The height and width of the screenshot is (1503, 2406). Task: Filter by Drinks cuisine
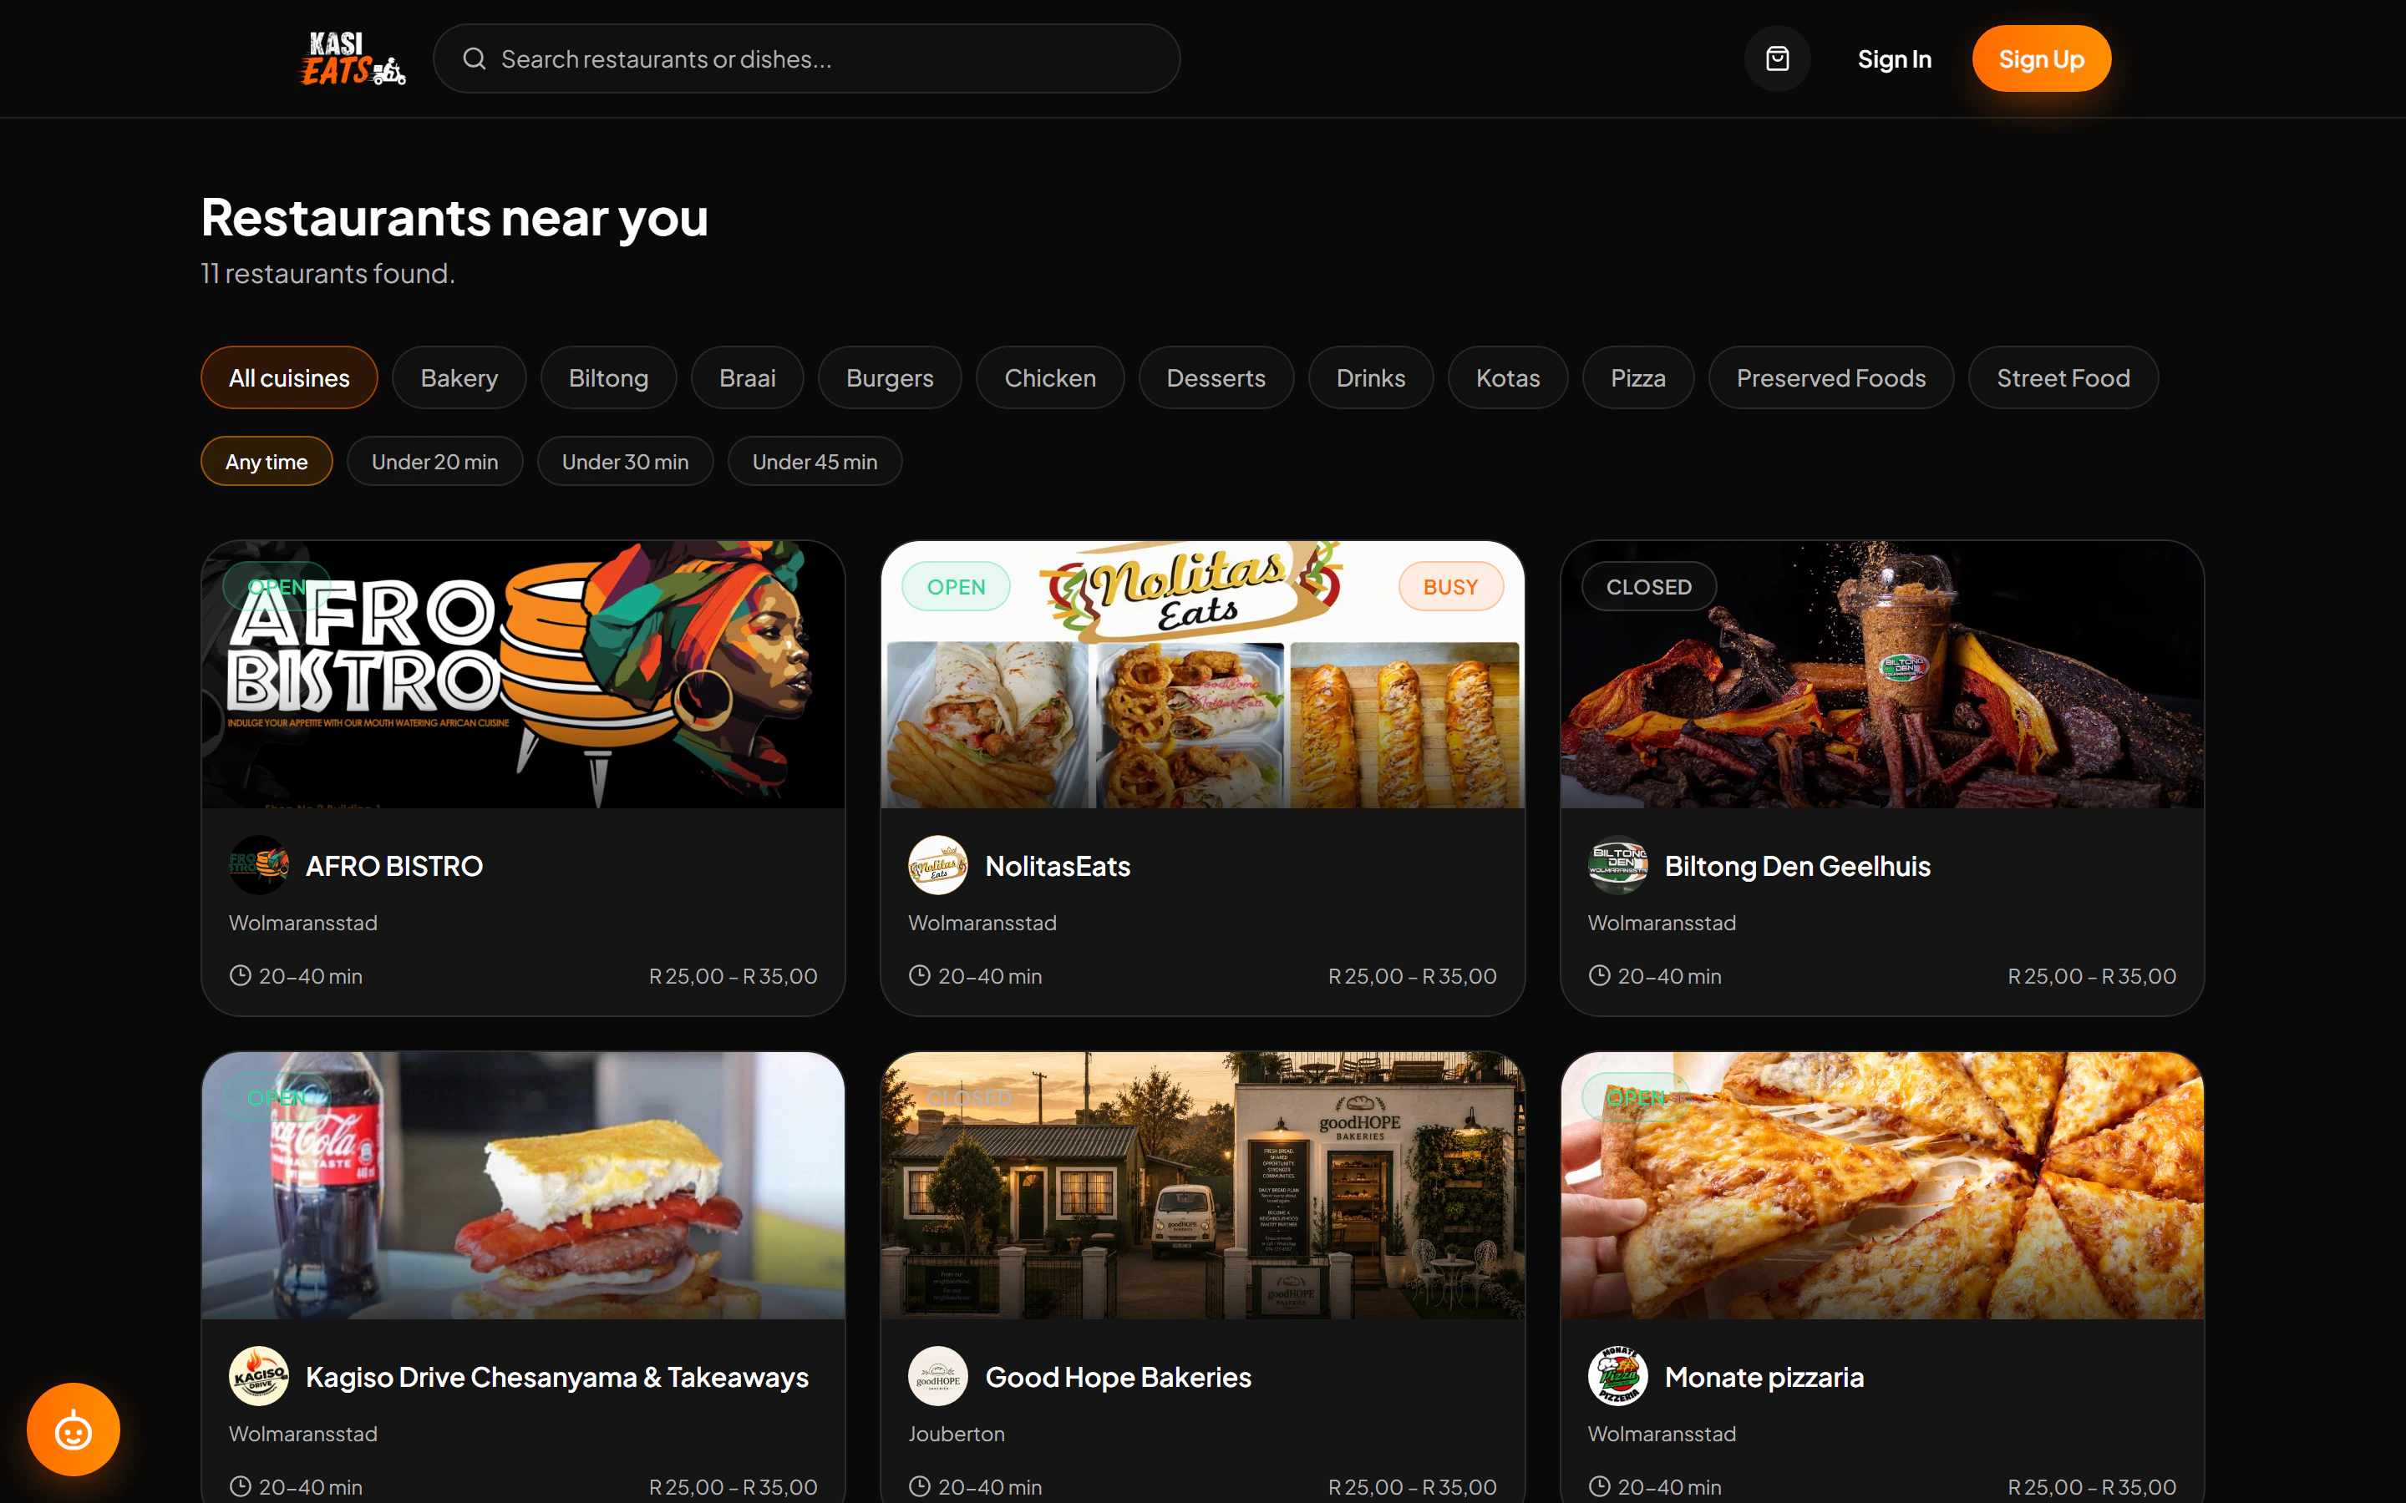coord(1370,377)
